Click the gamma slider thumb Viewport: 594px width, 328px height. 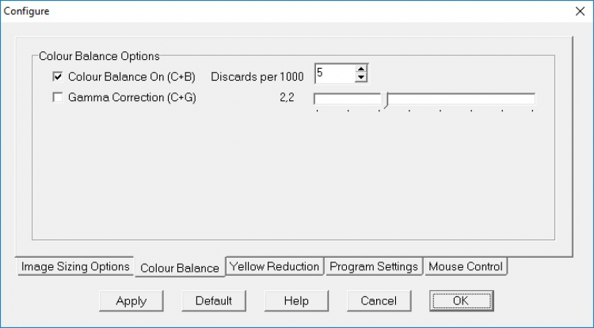[x=383, y=100]
